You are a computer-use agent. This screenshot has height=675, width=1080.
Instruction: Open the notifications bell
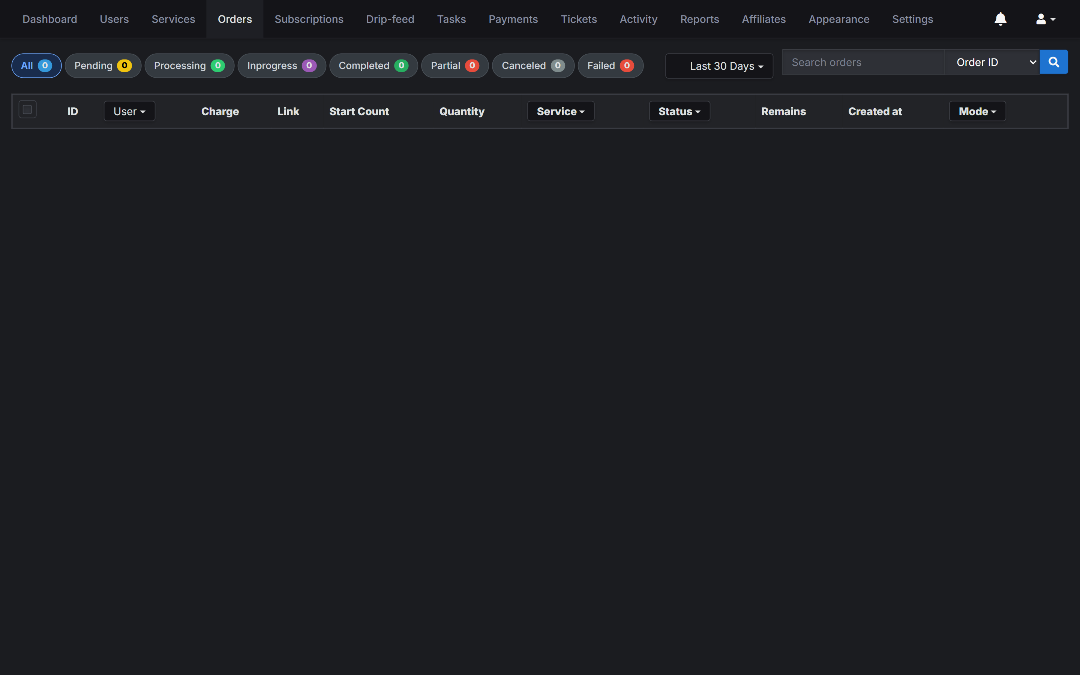click(1000, 19)
